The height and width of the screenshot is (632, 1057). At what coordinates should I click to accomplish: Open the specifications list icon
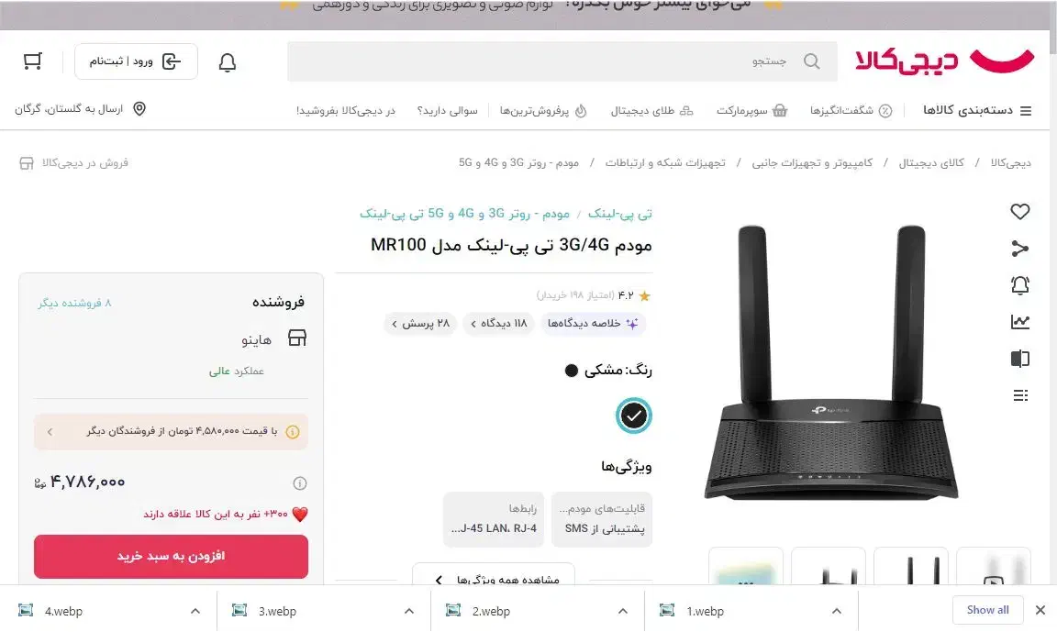[x=1020, y=395]
